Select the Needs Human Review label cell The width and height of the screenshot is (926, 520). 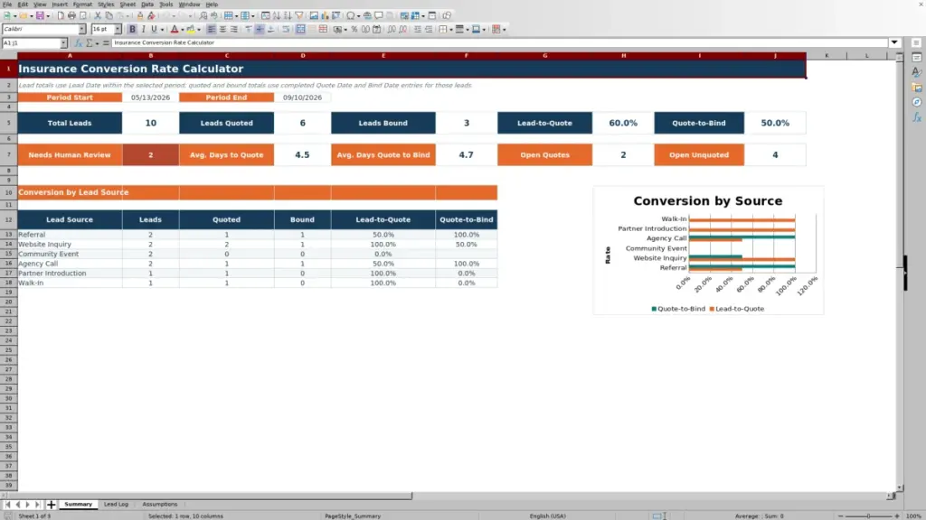pyautogui.click(x=70, y=155)
